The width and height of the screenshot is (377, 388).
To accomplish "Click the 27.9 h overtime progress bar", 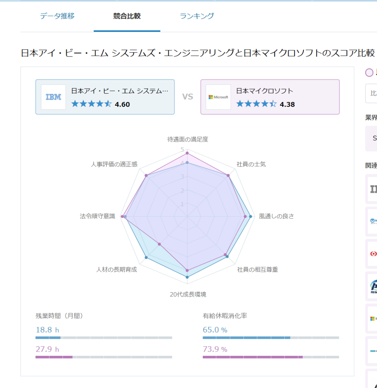I will 104,357.
